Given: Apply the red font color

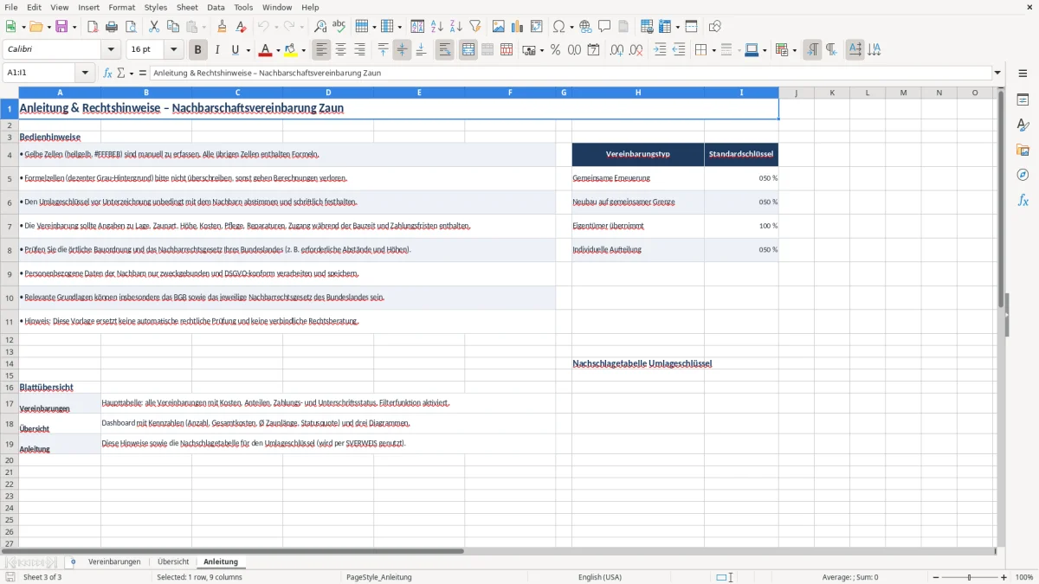Looking at the screenshot, I should [265, 50].
